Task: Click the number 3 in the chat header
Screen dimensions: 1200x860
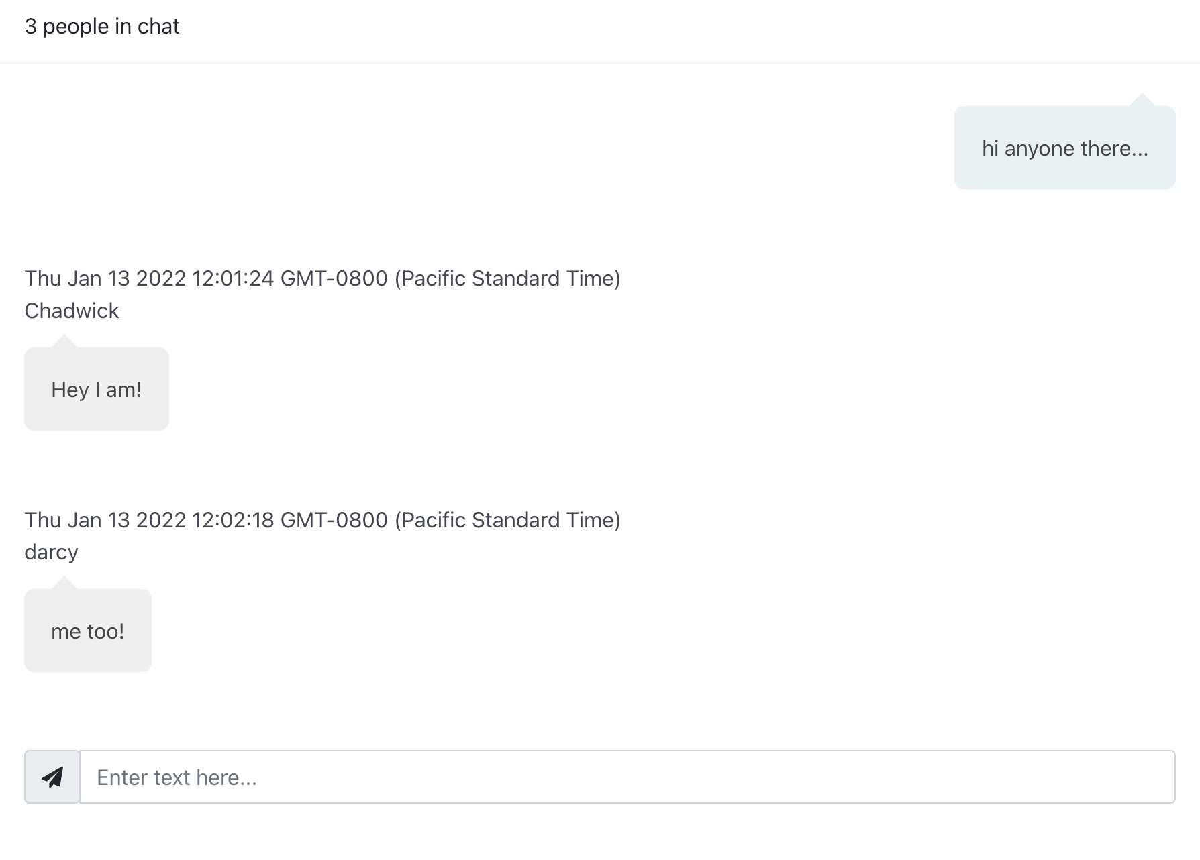Action: pos(30,27)
